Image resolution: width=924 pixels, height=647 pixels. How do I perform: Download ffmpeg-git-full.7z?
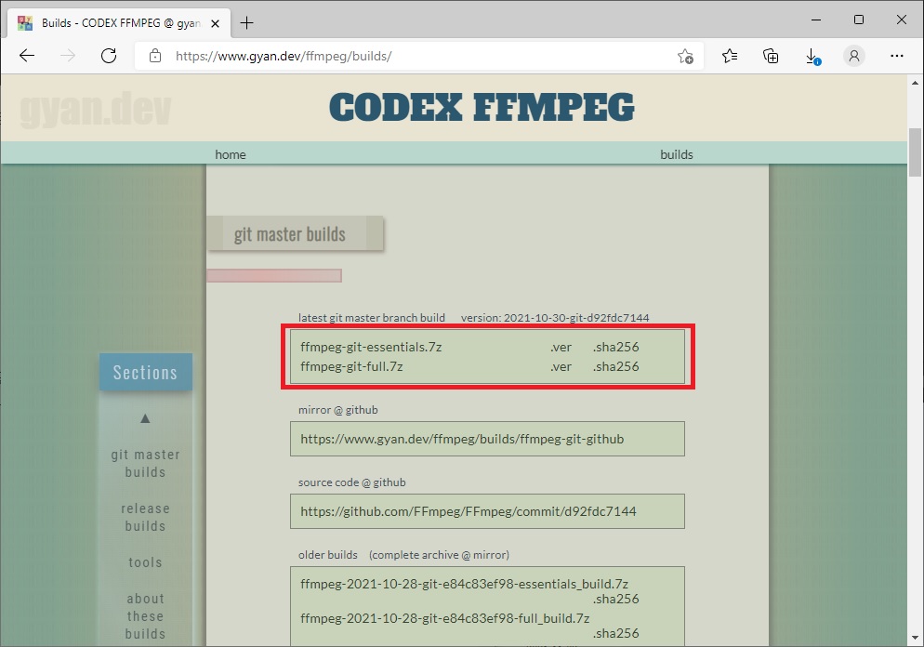coord(351,366)
